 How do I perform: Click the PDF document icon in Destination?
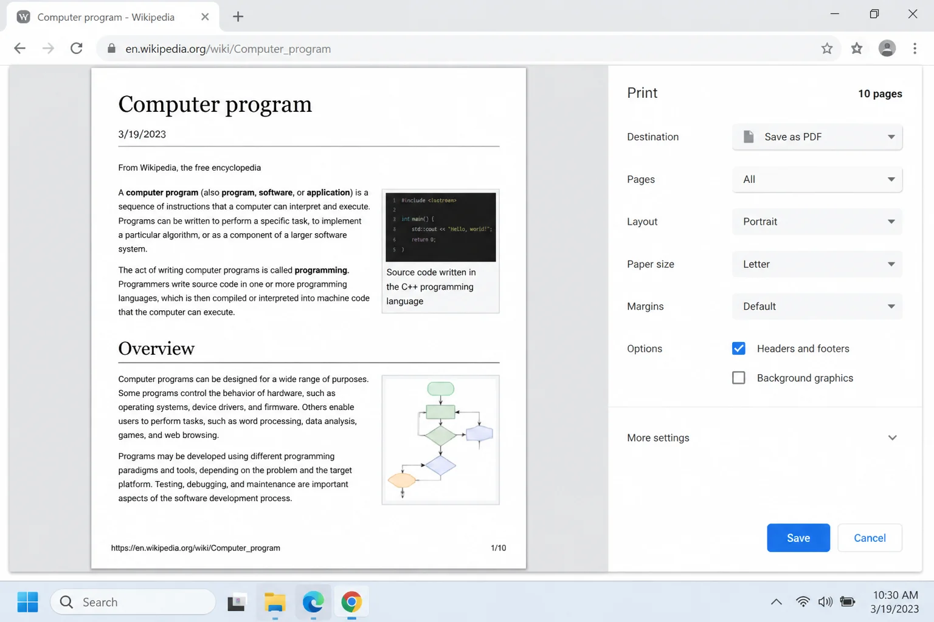(x=749, y=137)
